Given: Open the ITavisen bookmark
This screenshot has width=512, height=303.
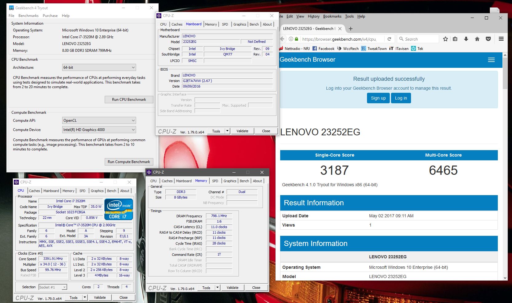Looking at the screenshot, I should coord(399,48).
